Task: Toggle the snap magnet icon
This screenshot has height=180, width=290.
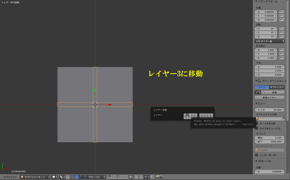Action: tap(141, 177)
